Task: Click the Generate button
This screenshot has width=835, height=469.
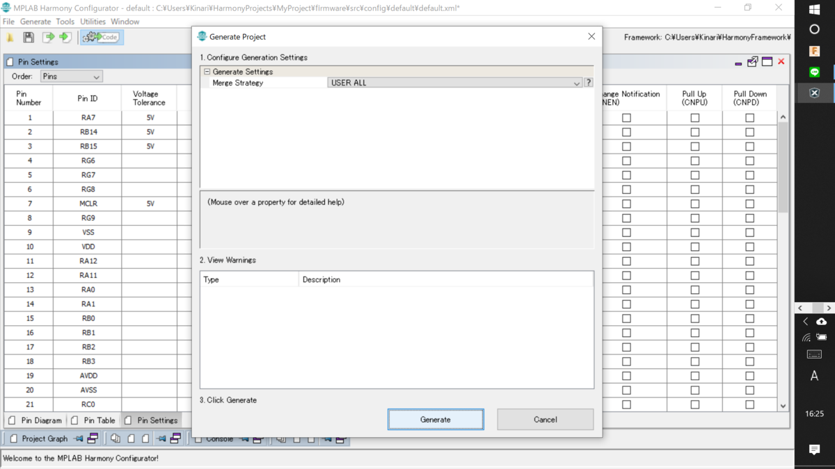Action: (x=436, y=420)
